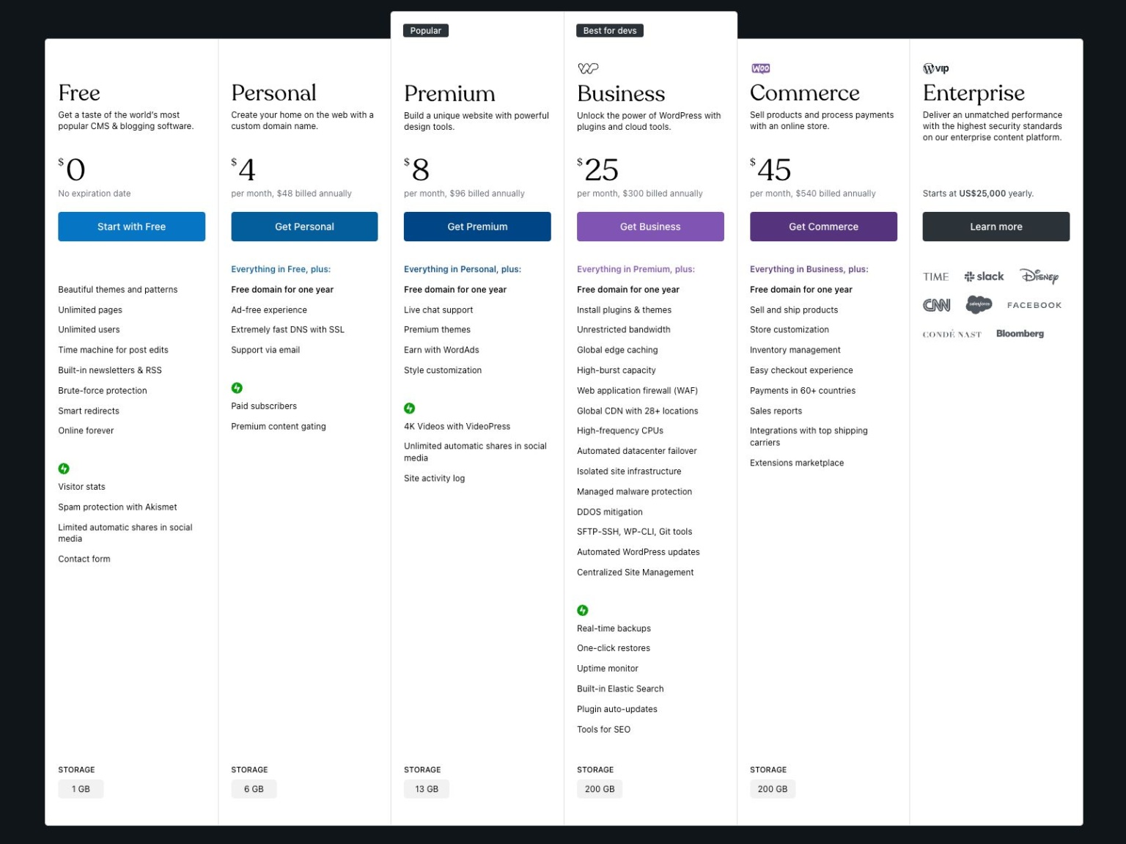Click the Start with Free button
This screenshot has height=844, width=1126.
(132, 227)
